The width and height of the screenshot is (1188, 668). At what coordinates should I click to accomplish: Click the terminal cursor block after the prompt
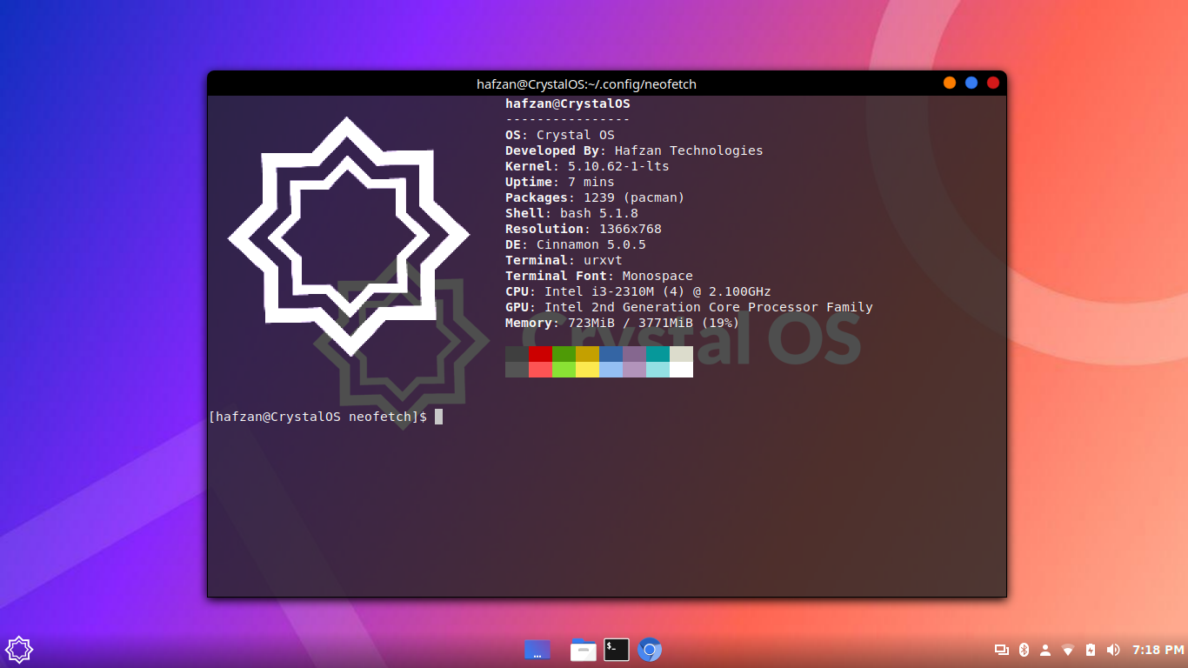click(439, 417)
